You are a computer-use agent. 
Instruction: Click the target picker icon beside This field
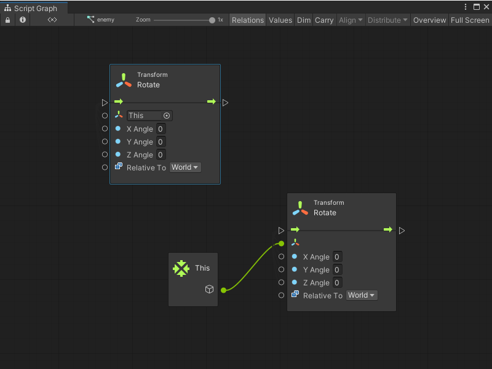point(165,116)
